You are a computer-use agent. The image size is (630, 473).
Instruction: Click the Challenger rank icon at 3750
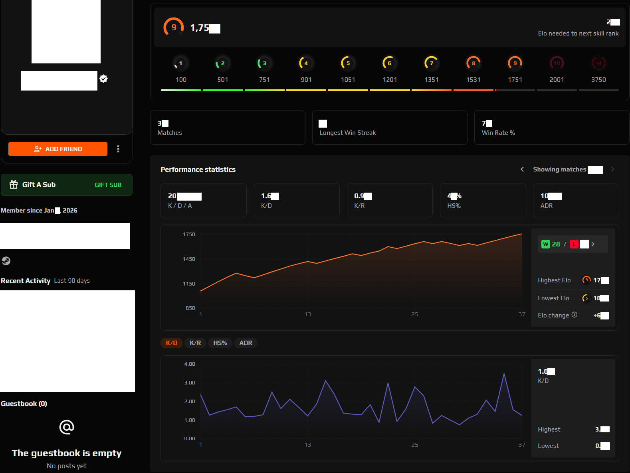click(598, 63)
